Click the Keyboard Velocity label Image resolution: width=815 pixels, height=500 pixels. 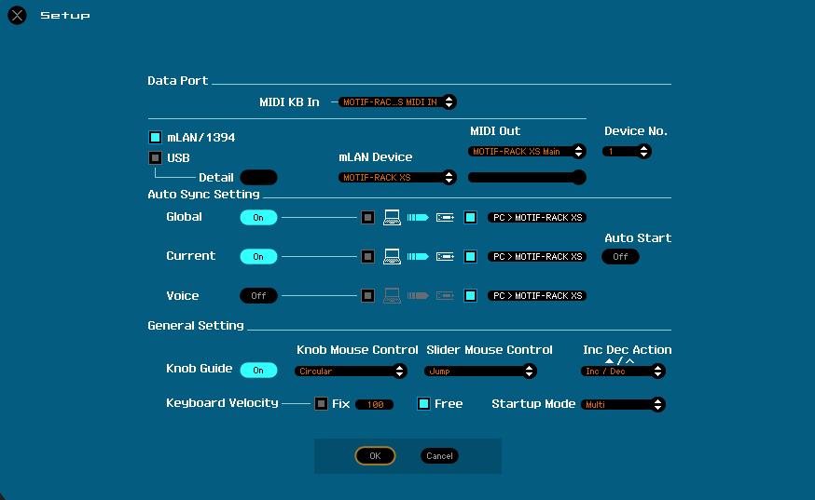[x=223, y=403]
